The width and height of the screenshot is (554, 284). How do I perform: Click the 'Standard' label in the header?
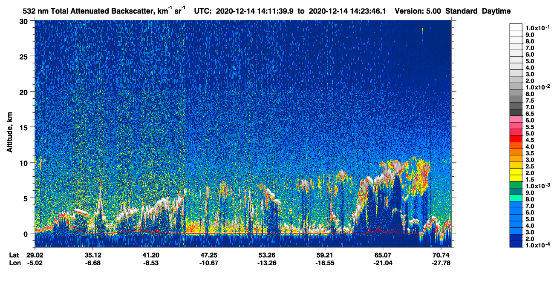coord(462,11)
